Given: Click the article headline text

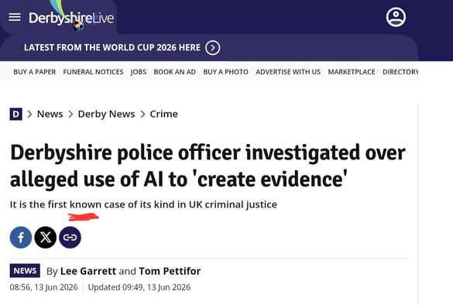Looking at the screenshot, I should pyautogui.click(x=208, y=166).
